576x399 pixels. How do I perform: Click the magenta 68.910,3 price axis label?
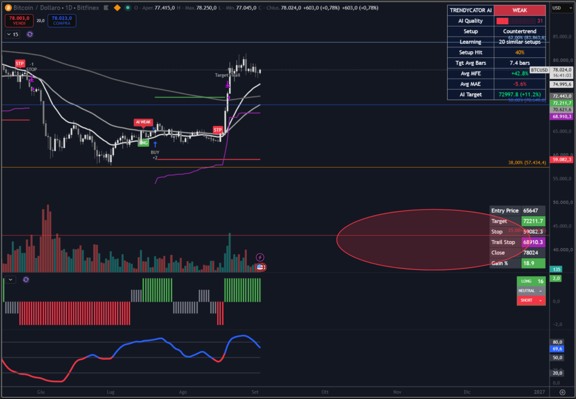(562, 116)
